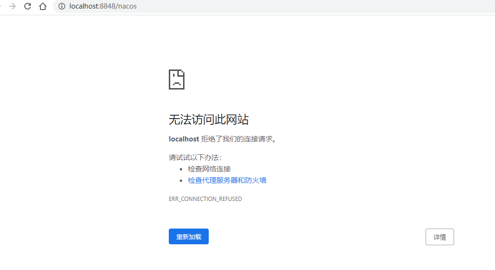Image resolution: width=495 pixels, height=270 pixels.
Task: Click the 请试试以下办法 text
Action: pyautogui.click(x=195, y=158)
